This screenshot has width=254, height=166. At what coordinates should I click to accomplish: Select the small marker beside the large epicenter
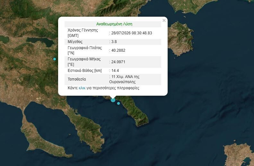pyautogui.click(x=118, y=103)
